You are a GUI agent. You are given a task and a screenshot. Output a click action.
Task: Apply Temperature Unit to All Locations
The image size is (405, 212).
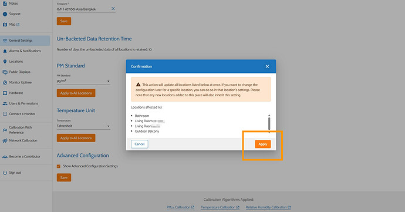(76, 138)
